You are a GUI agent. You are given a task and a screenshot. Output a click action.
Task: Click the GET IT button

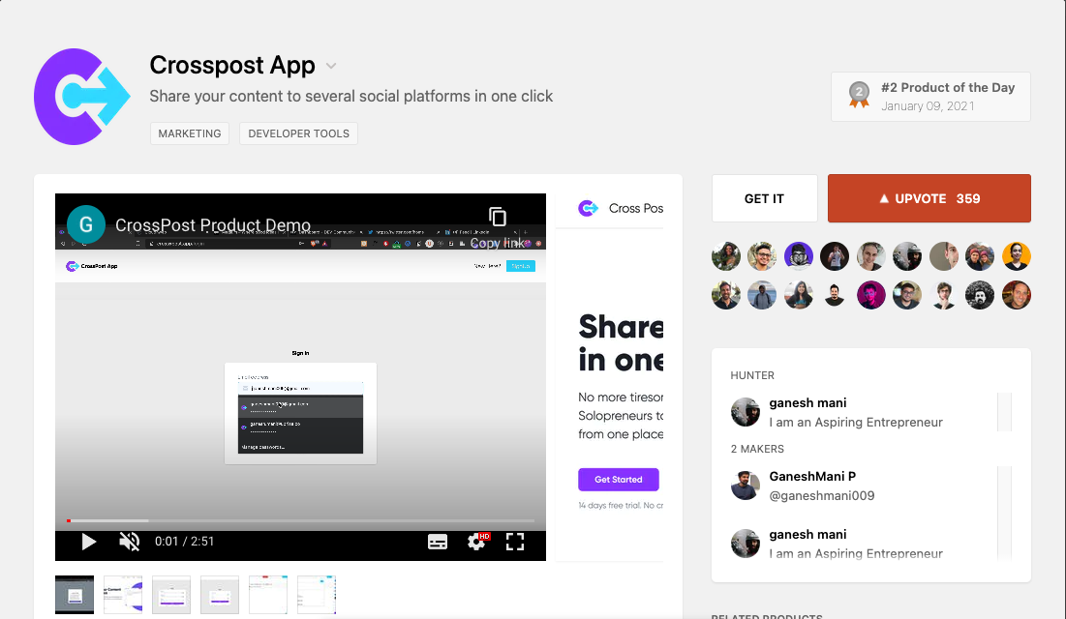[x=764, y=198]
